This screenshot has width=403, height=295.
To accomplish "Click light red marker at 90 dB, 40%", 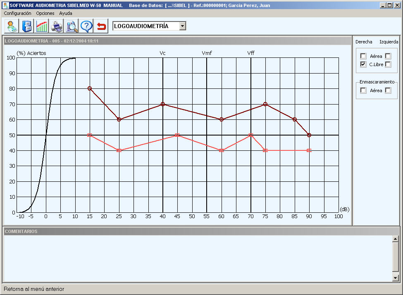I will (x=309, y=150).
